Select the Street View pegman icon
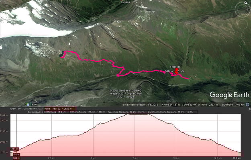 243,35
